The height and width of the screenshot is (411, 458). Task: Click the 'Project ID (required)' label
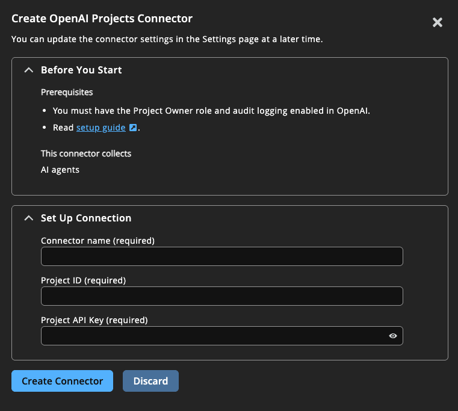tap(84, 280)
